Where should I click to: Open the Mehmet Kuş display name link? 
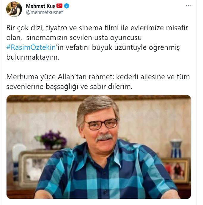tap(40, 6)
